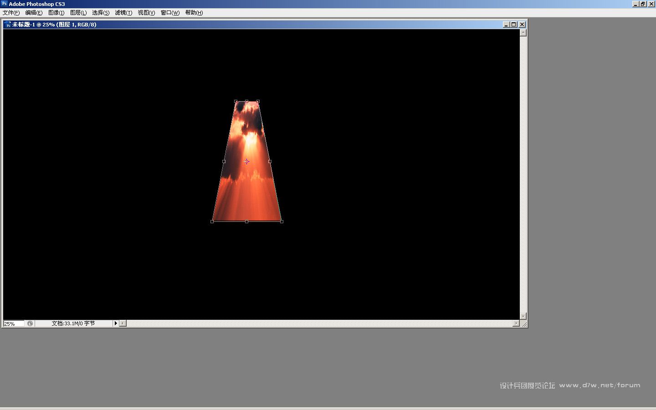The image size is (656, 410).
Task: Open the status bar options arrow menu
Action: (116, 323)
